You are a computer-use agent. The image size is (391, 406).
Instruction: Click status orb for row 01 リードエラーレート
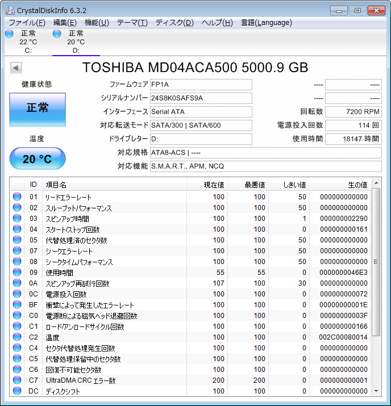[x=17, y=196]
